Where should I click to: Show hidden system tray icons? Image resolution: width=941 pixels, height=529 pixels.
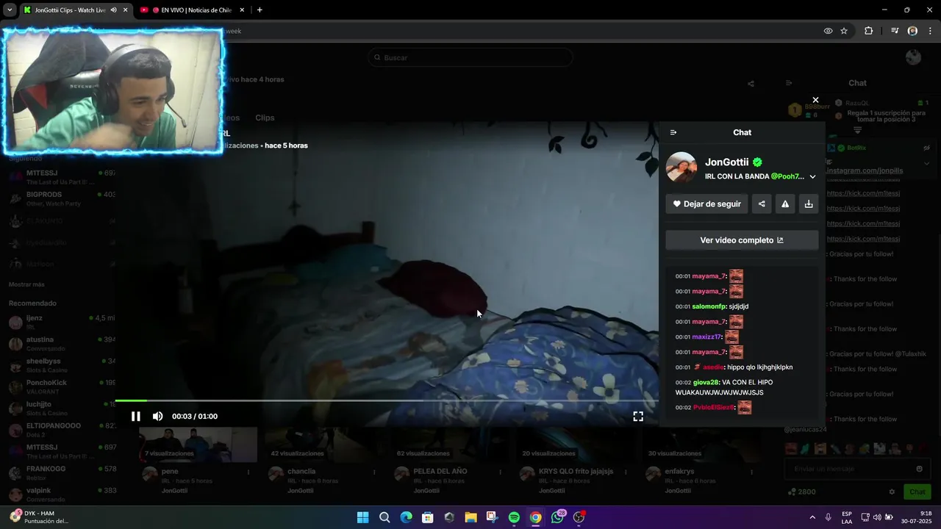(812, 517)
